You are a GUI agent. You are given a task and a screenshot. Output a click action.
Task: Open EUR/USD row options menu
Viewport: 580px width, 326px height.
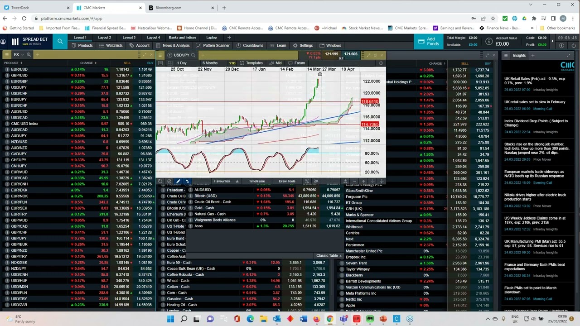(x=7, y=69)
